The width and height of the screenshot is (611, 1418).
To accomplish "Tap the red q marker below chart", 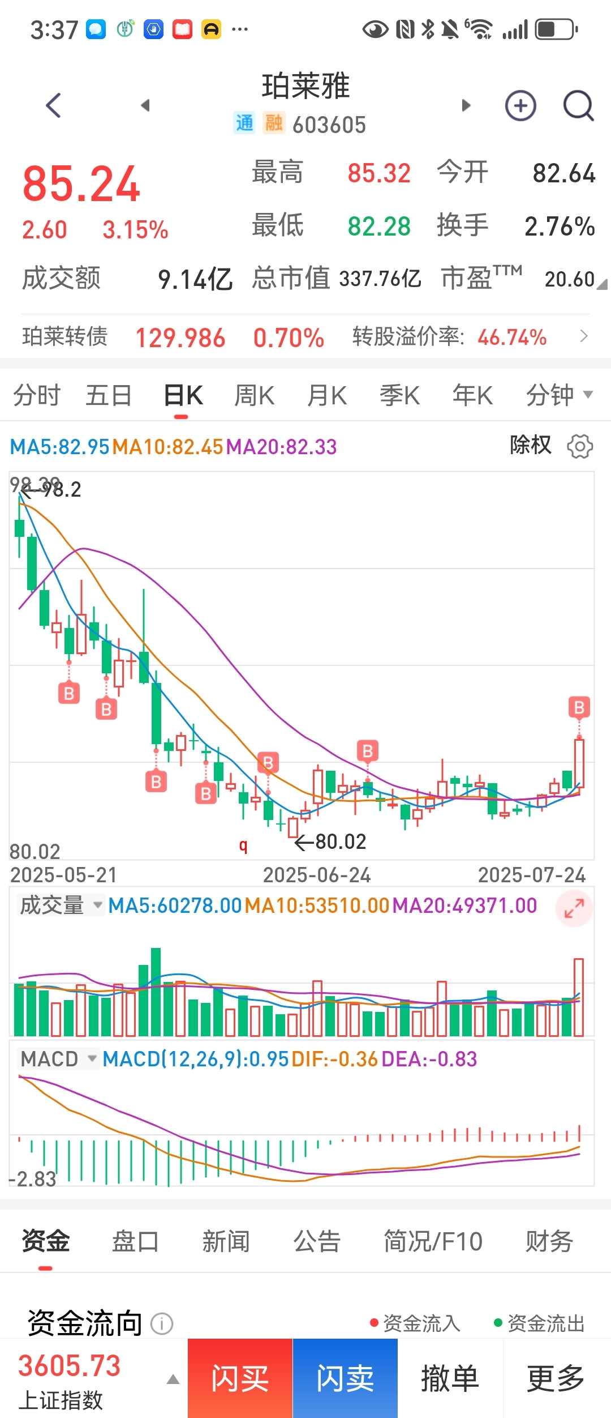I will point(243,845).
